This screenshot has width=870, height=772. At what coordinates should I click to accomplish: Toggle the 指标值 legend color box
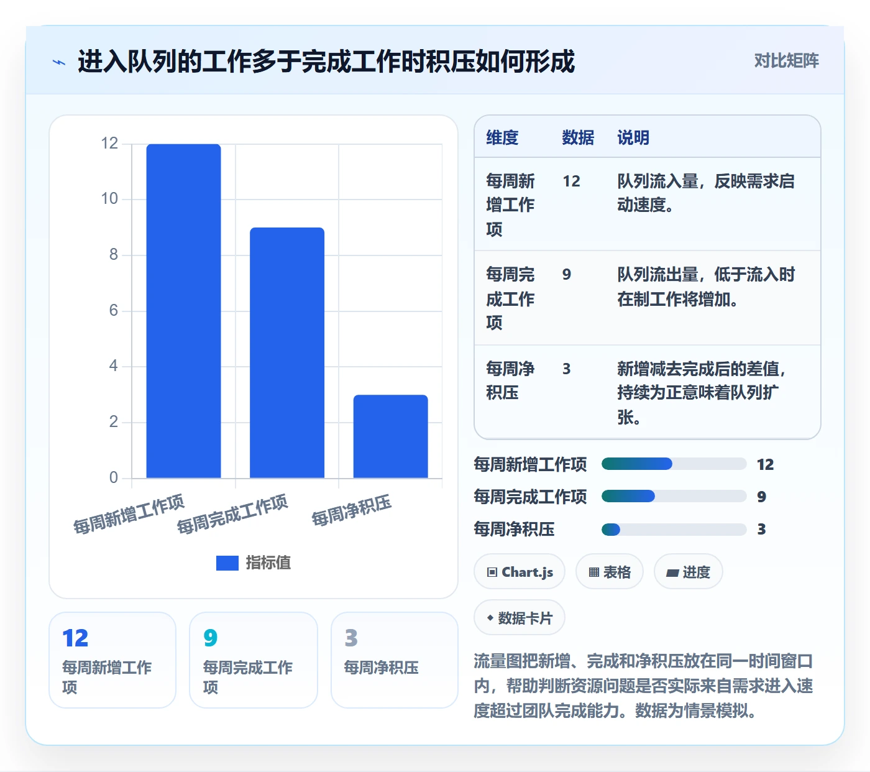click(x=227, y=563)
